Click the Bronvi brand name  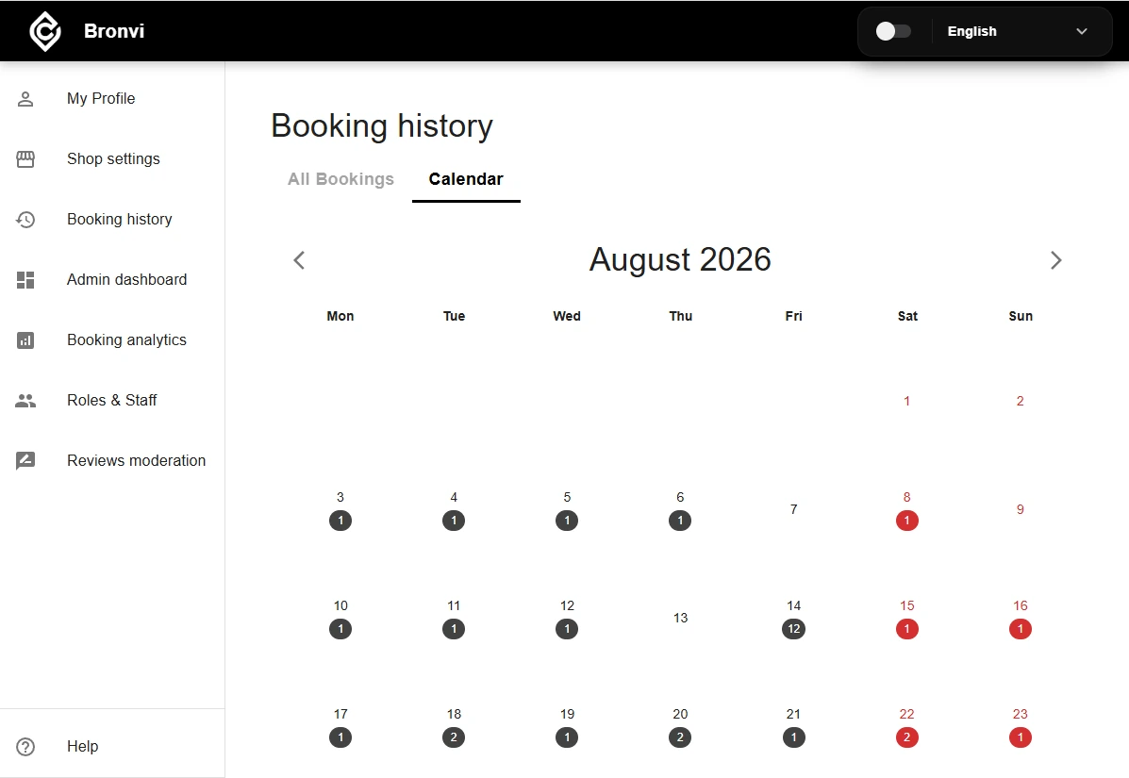114,31
